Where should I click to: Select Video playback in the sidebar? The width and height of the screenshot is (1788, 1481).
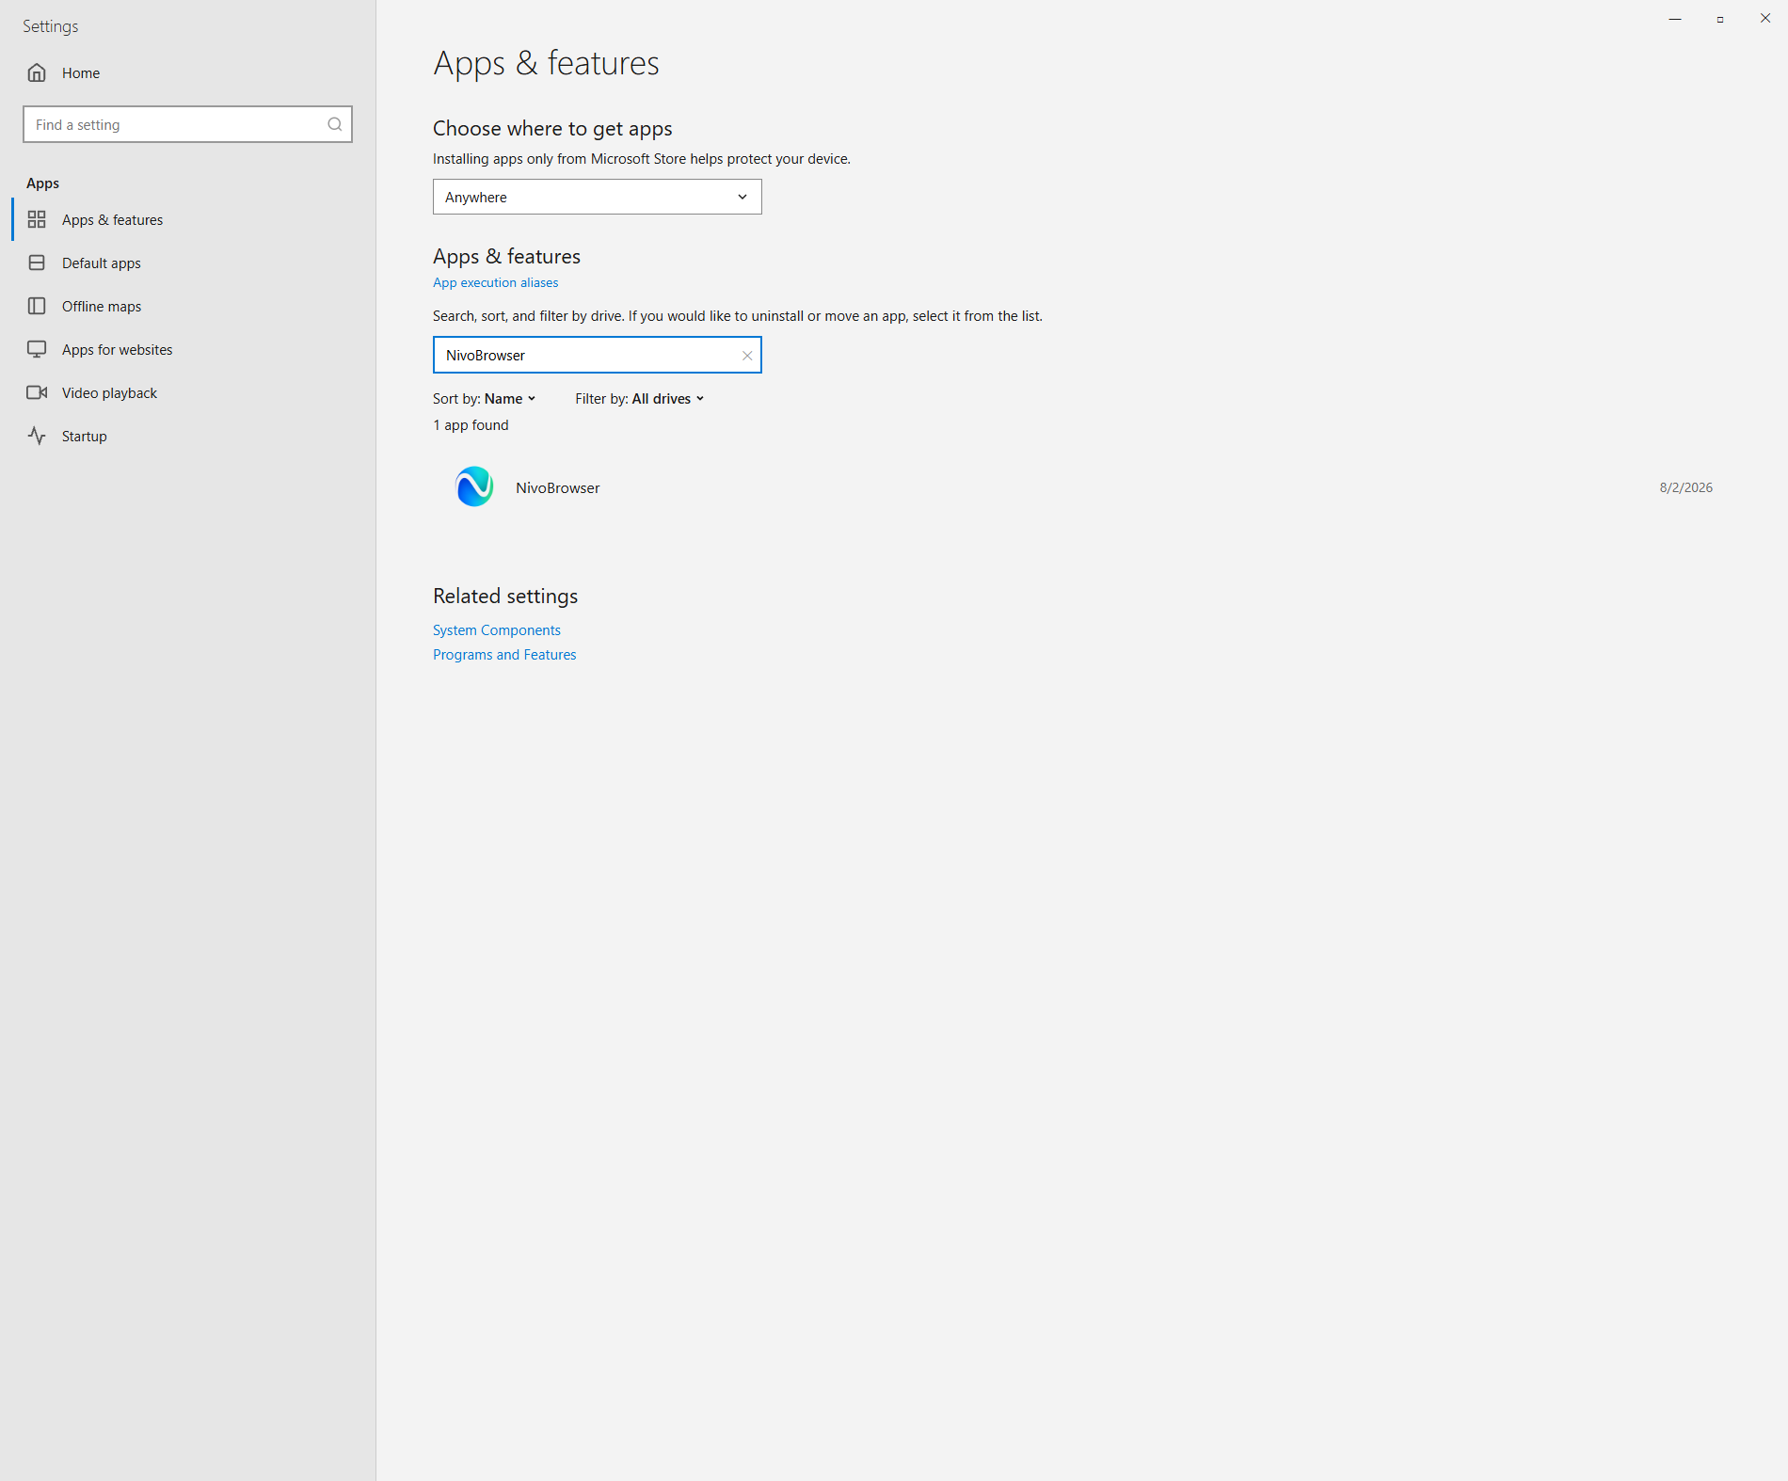click(x=188, y=392)
